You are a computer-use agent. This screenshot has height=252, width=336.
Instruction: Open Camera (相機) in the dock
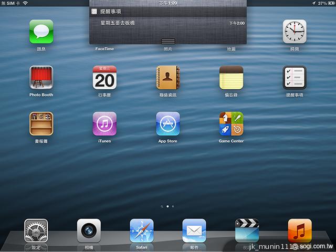89,231
